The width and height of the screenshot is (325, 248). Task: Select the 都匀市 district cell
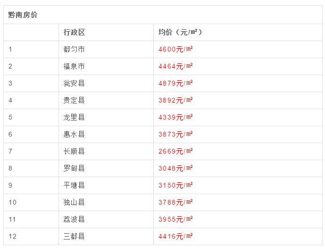pos(74,49)
